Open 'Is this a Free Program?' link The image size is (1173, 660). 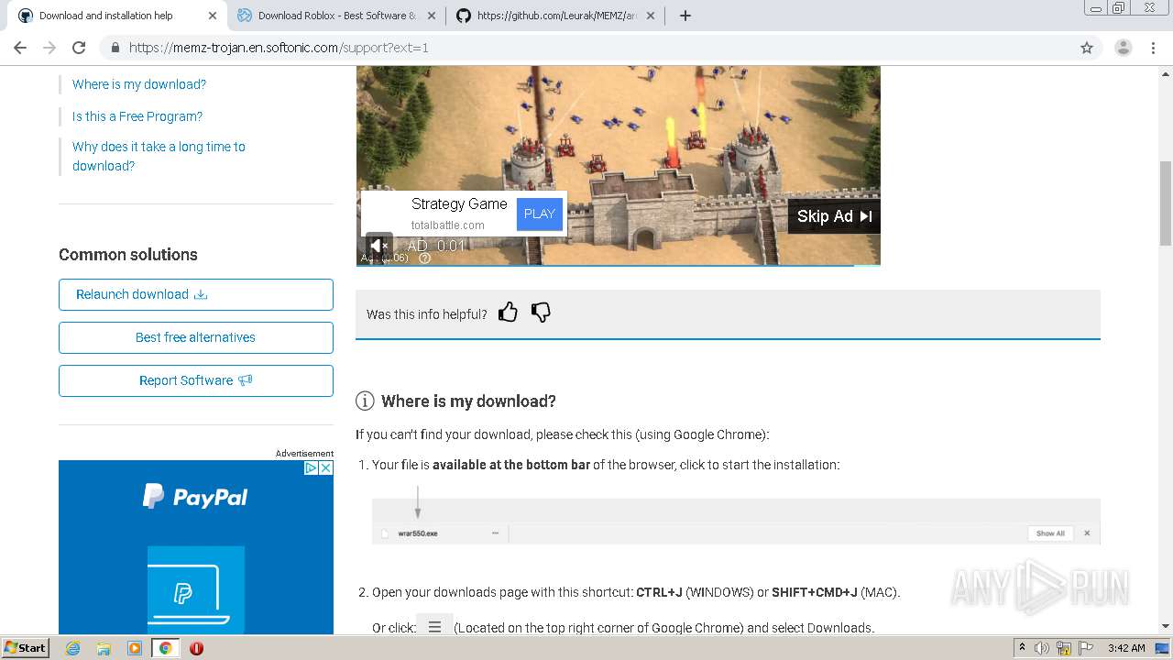(x=137, y=116)
